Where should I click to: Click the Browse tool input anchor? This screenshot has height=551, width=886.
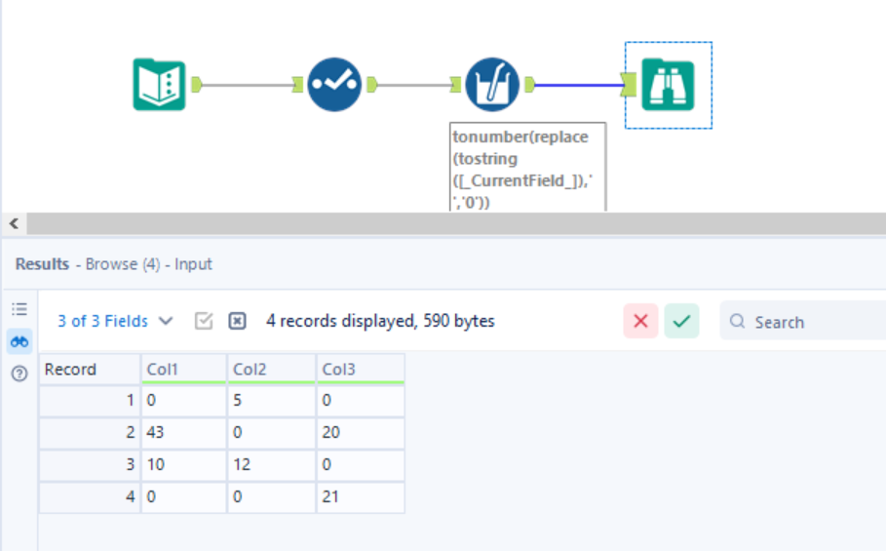tap(629, 85)
